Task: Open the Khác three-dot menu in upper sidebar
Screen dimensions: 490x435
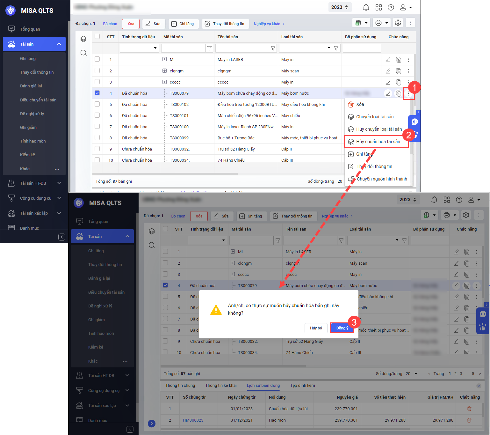Action: pyautogui.click(x=57, y=169)
